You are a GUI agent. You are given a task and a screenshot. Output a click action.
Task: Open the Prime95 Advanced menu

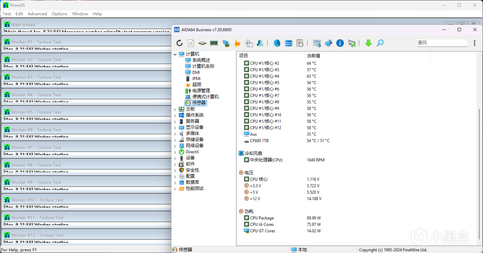pos(37,14)
